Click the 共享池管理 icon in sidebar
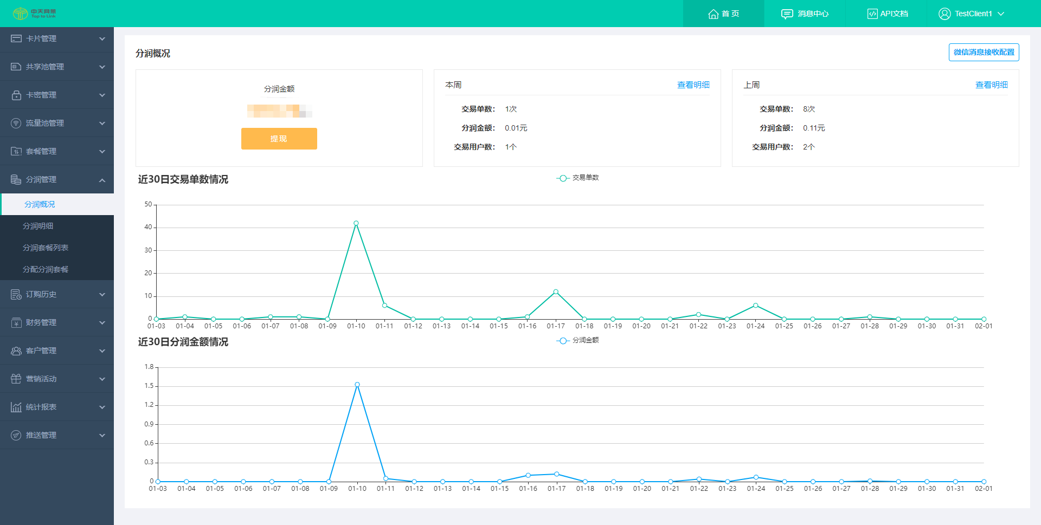The width and height of the screenshot is (1041, 525). click(x=16, y=67)
